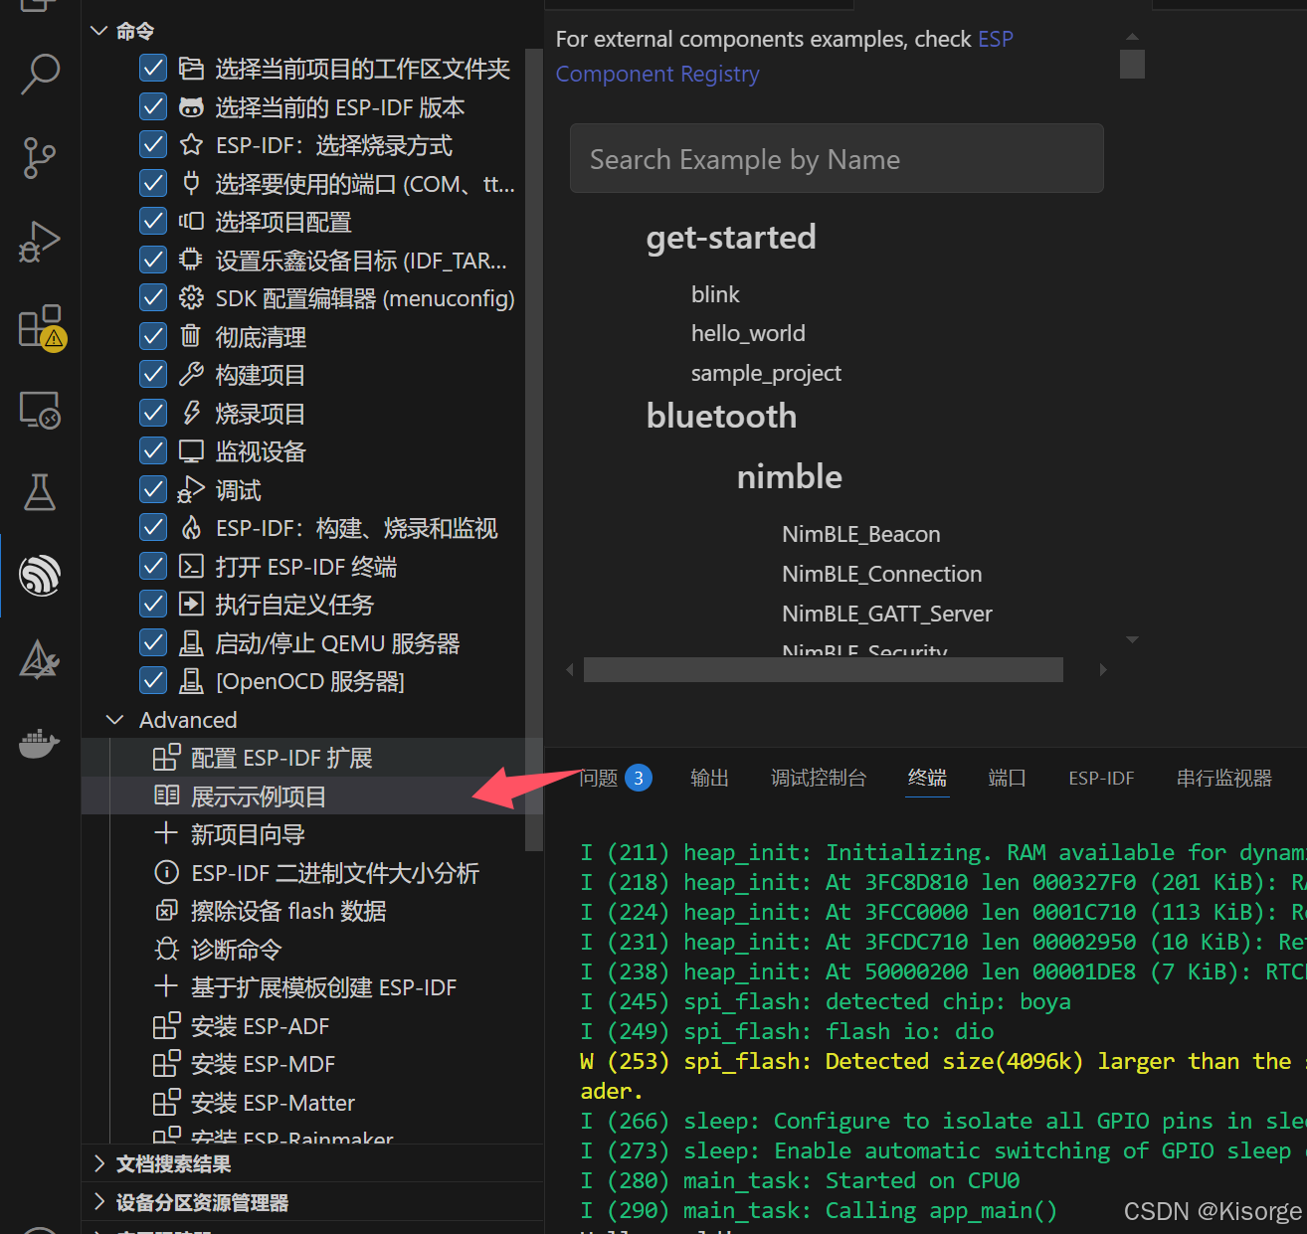Open the hello_world example

pos(748,333)
